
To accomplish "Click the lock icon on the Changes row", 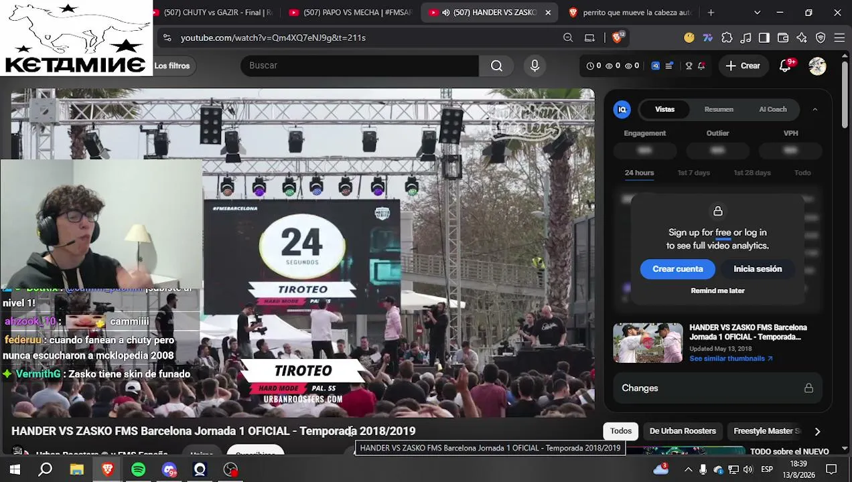I will (x=808, y=388).
